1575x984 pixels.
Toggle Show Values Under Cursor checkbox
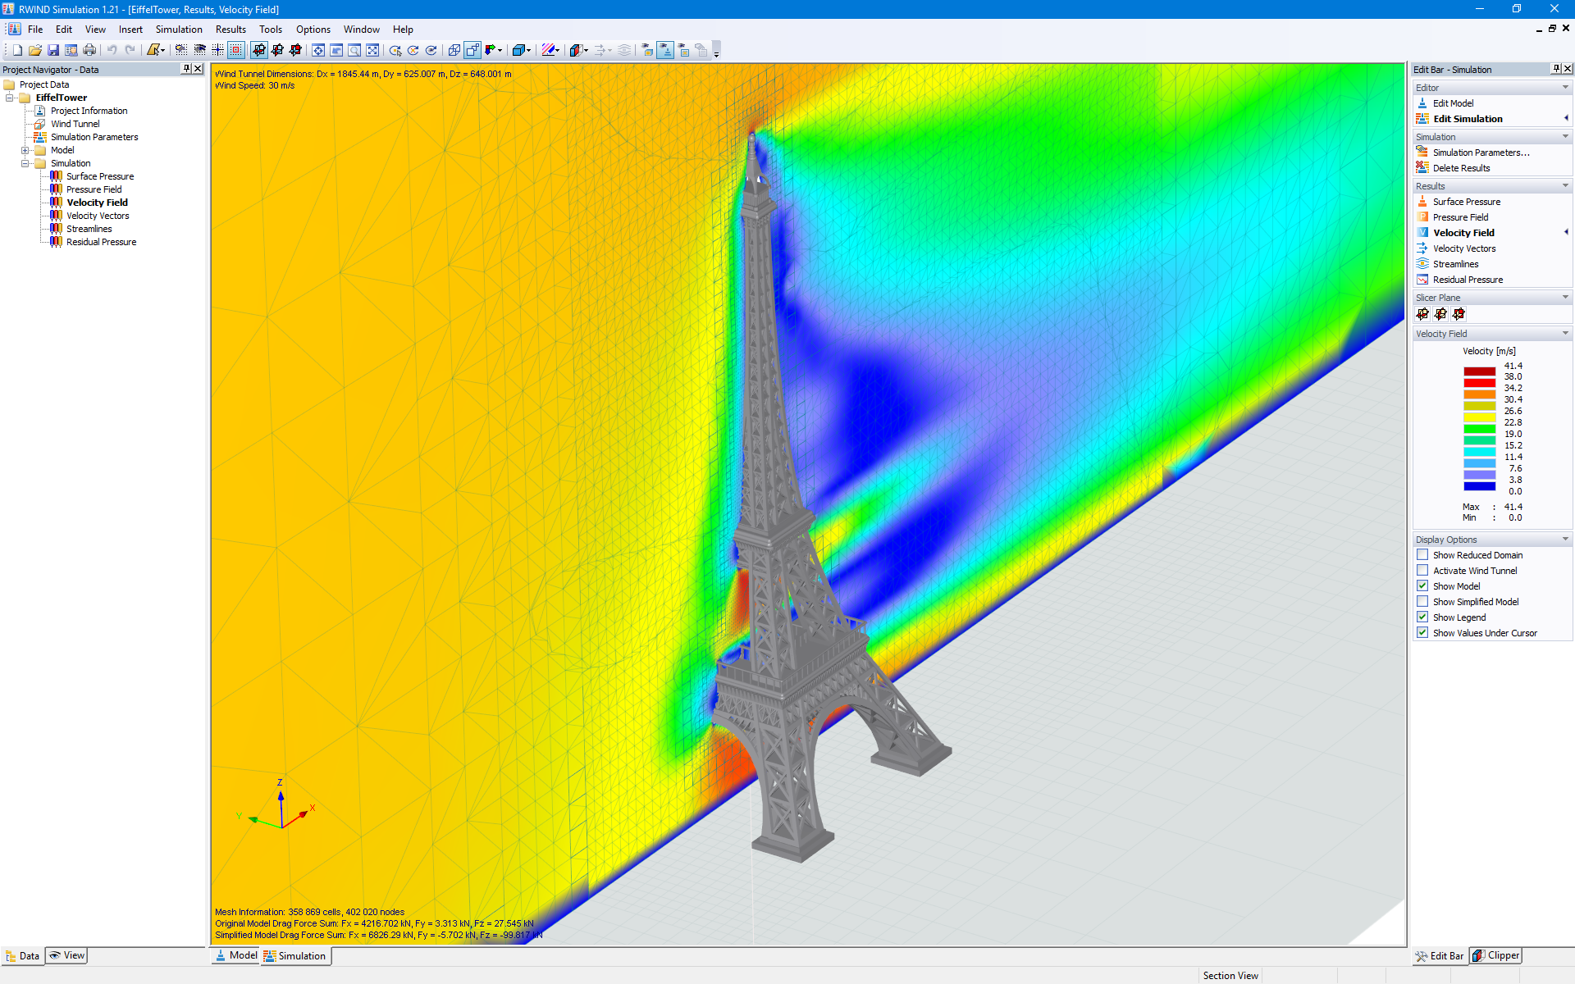click(1422, 633)
